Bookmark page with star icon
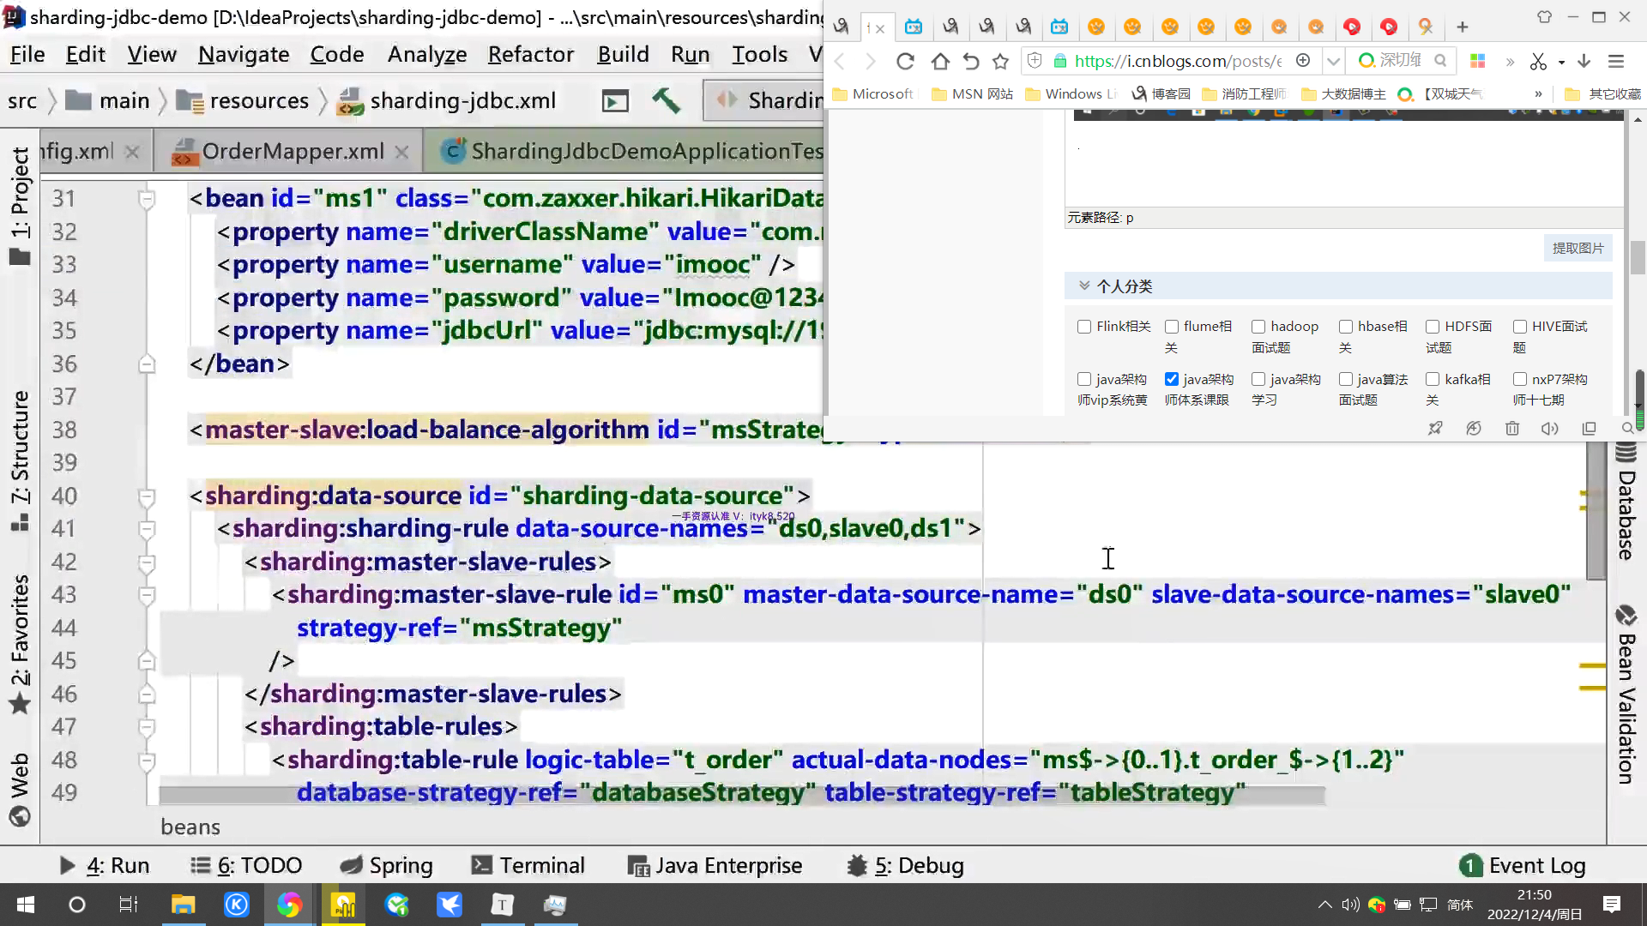Image resolution: width=1647 pixels, height=926 pixels. pos(1000,61)
